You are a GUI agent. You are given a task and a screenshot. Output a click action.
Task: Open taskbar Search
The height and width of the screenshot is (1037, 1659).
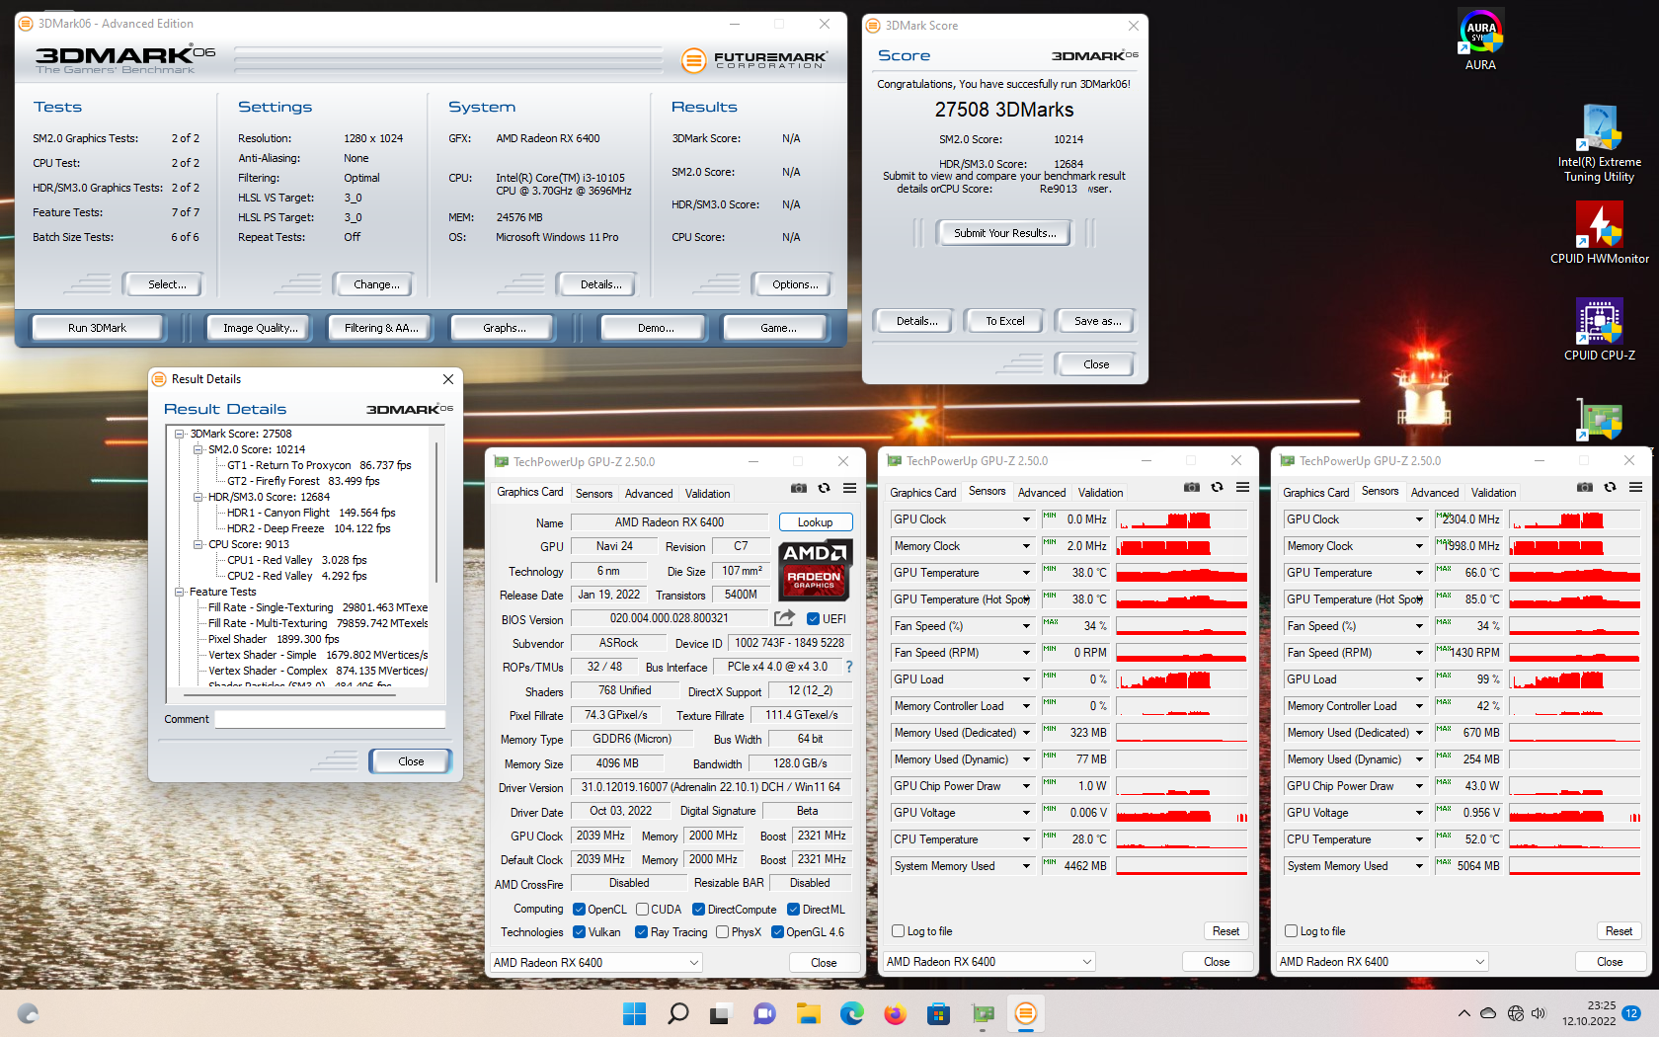677,1013
